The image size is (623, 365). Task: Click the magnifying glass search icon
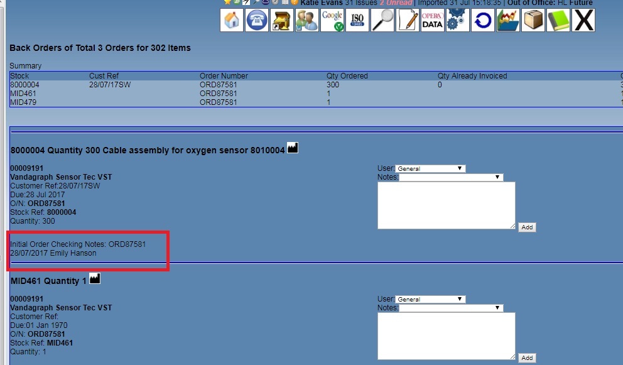(382, 20)
